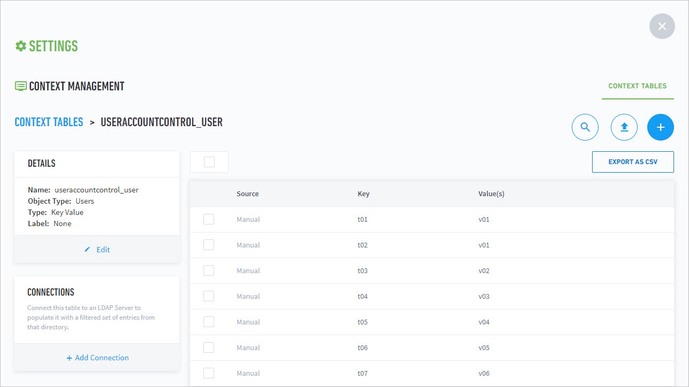Click value v06 in row t07
The width and height of the screenshot is (689, 387).
(484, 373)
